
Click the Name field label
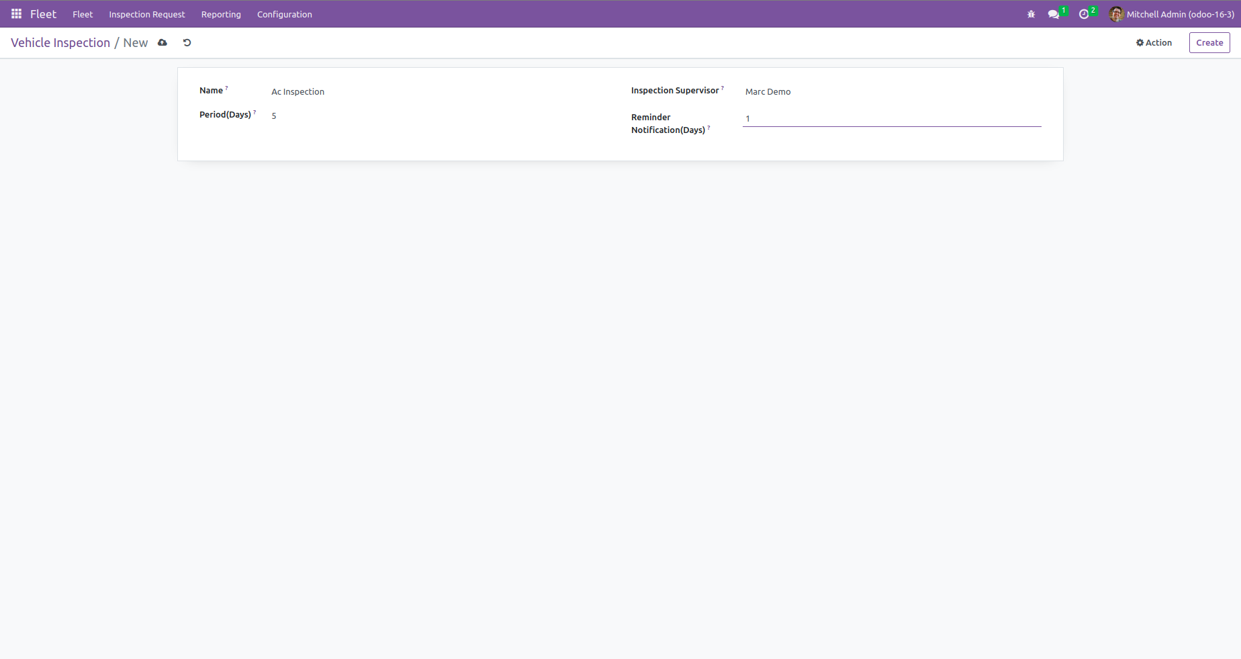click(211, 91)
